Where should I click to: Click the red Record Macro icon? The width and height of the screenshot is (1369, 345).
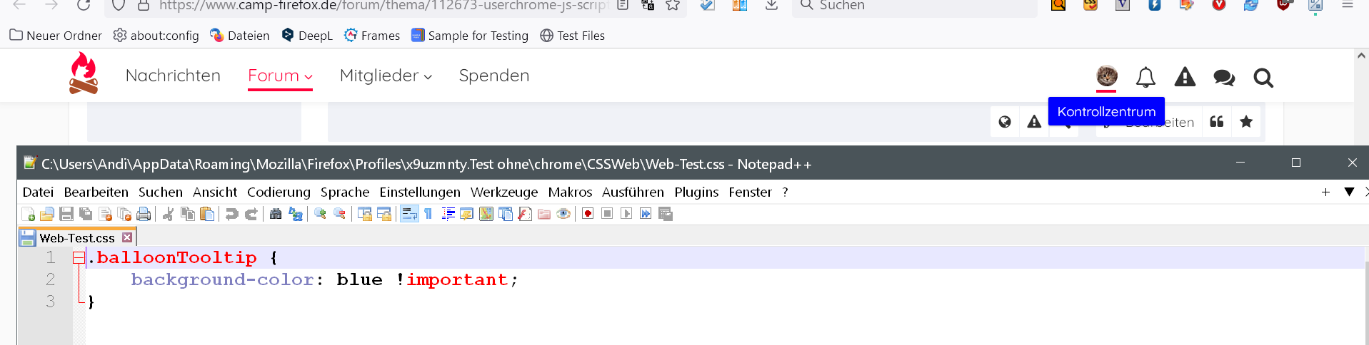(x=588, y=214)
